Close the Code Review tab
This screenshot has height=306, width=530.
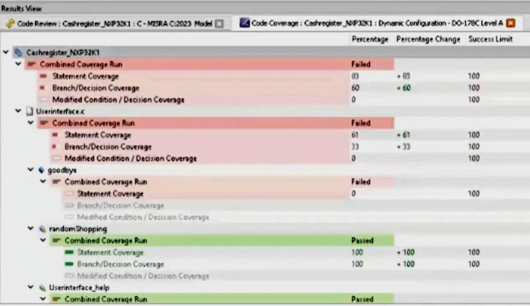click(x=219, y=24)
